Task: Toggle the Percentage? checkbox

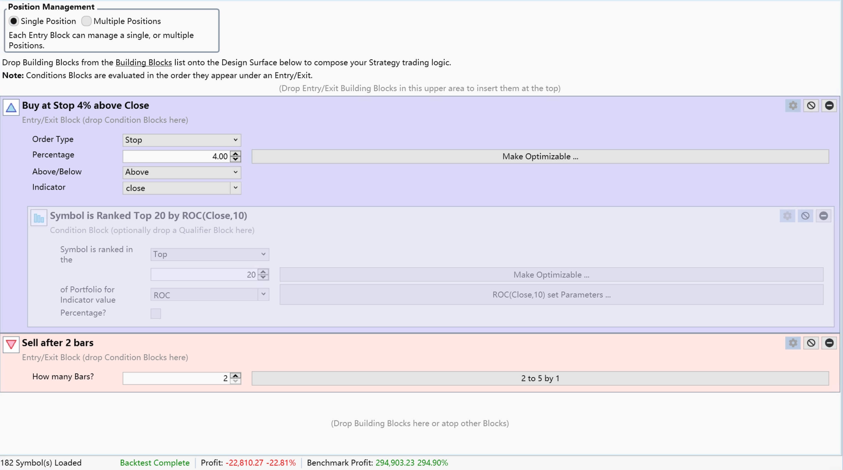Action: (156, 313)
